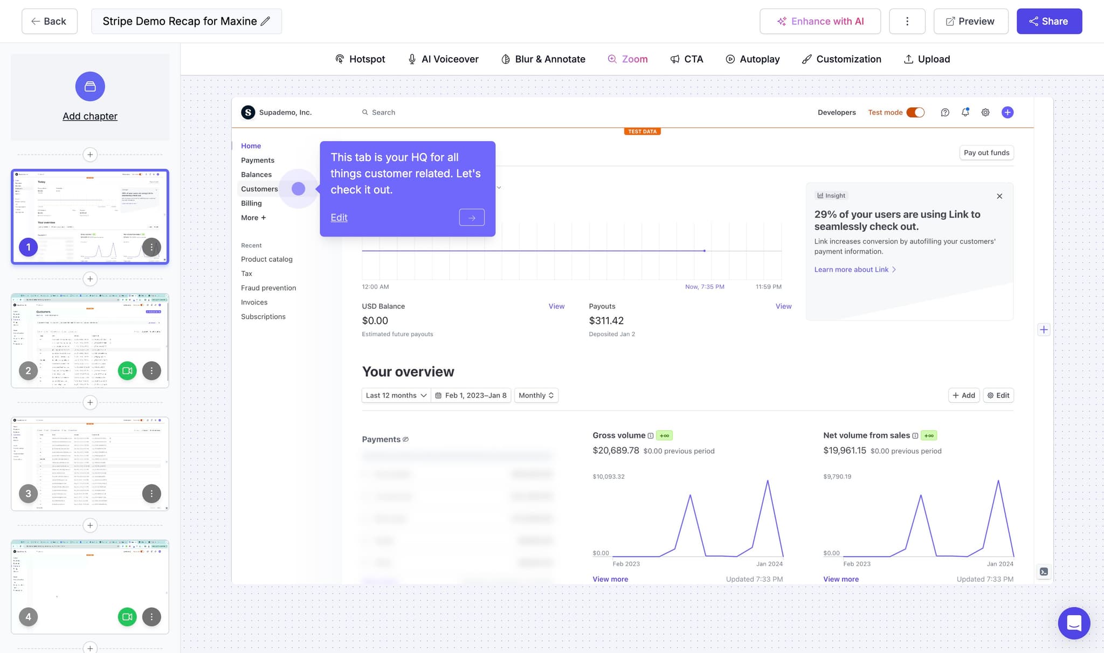This screenshot has width=1104, height=653.
Task: Click the info icon next to Gross volume
Action: (651, 436)
